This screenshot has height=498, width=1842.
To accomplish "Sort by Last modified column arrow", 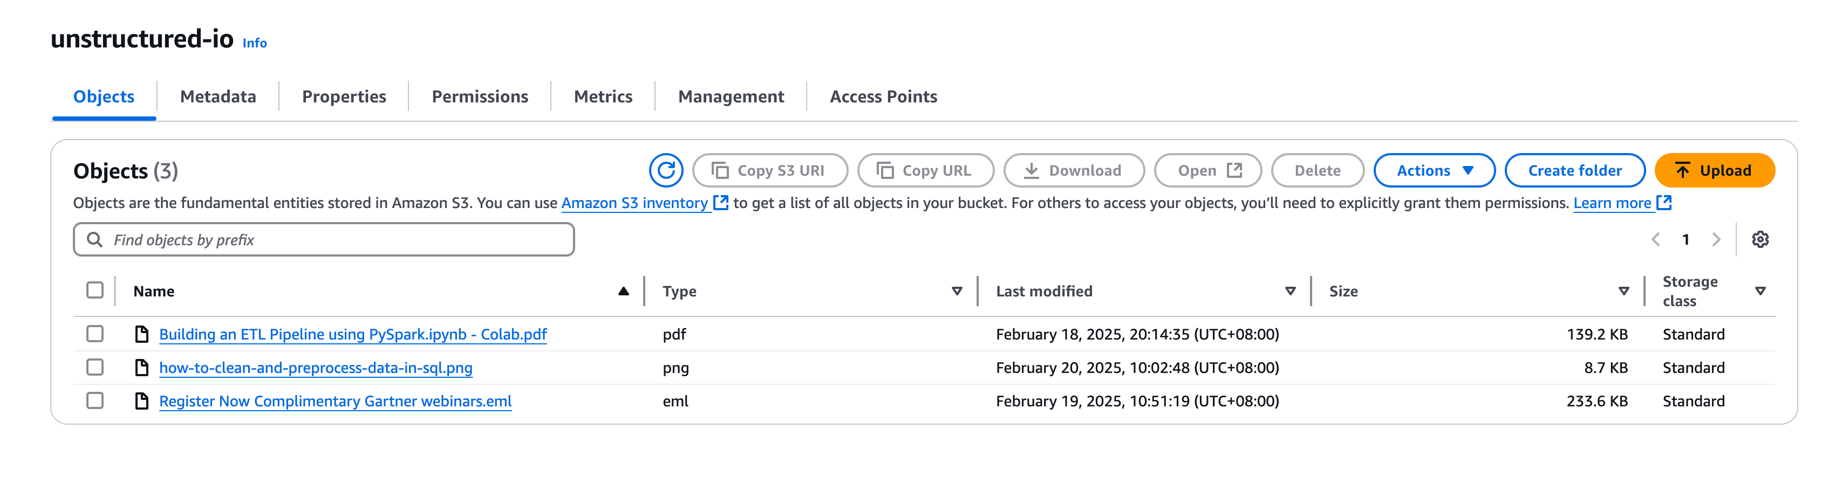I will [1290, 291].
